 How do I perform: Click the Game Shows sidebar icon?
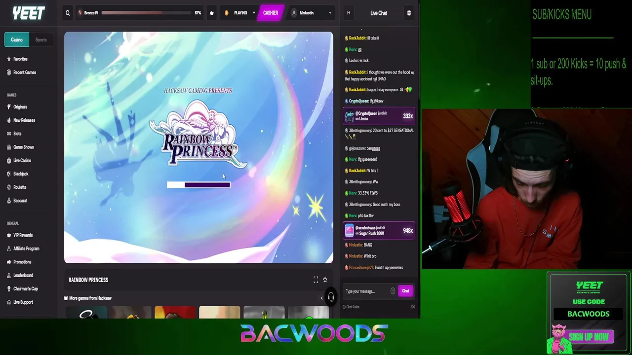(9, 147)
